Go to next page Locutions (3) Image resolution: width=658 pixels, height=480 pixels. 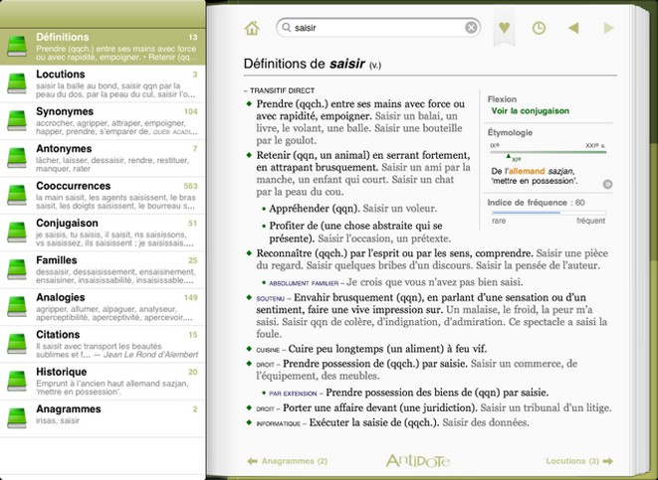pyautogui.click(x=579, y=461)
